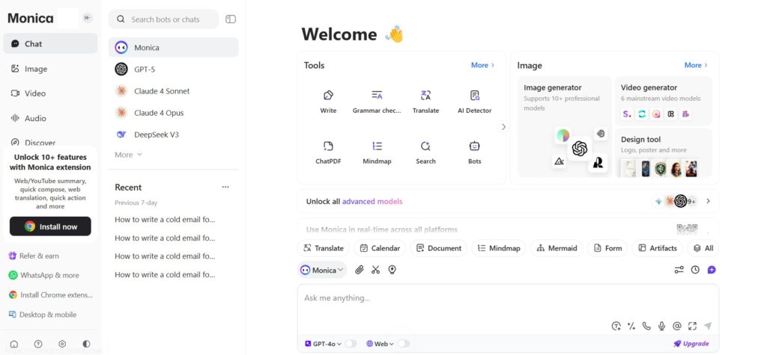This screenshot has height=355, width=767.
Task: Open the Web search mode dropdown
Action: tap(380, 344)
